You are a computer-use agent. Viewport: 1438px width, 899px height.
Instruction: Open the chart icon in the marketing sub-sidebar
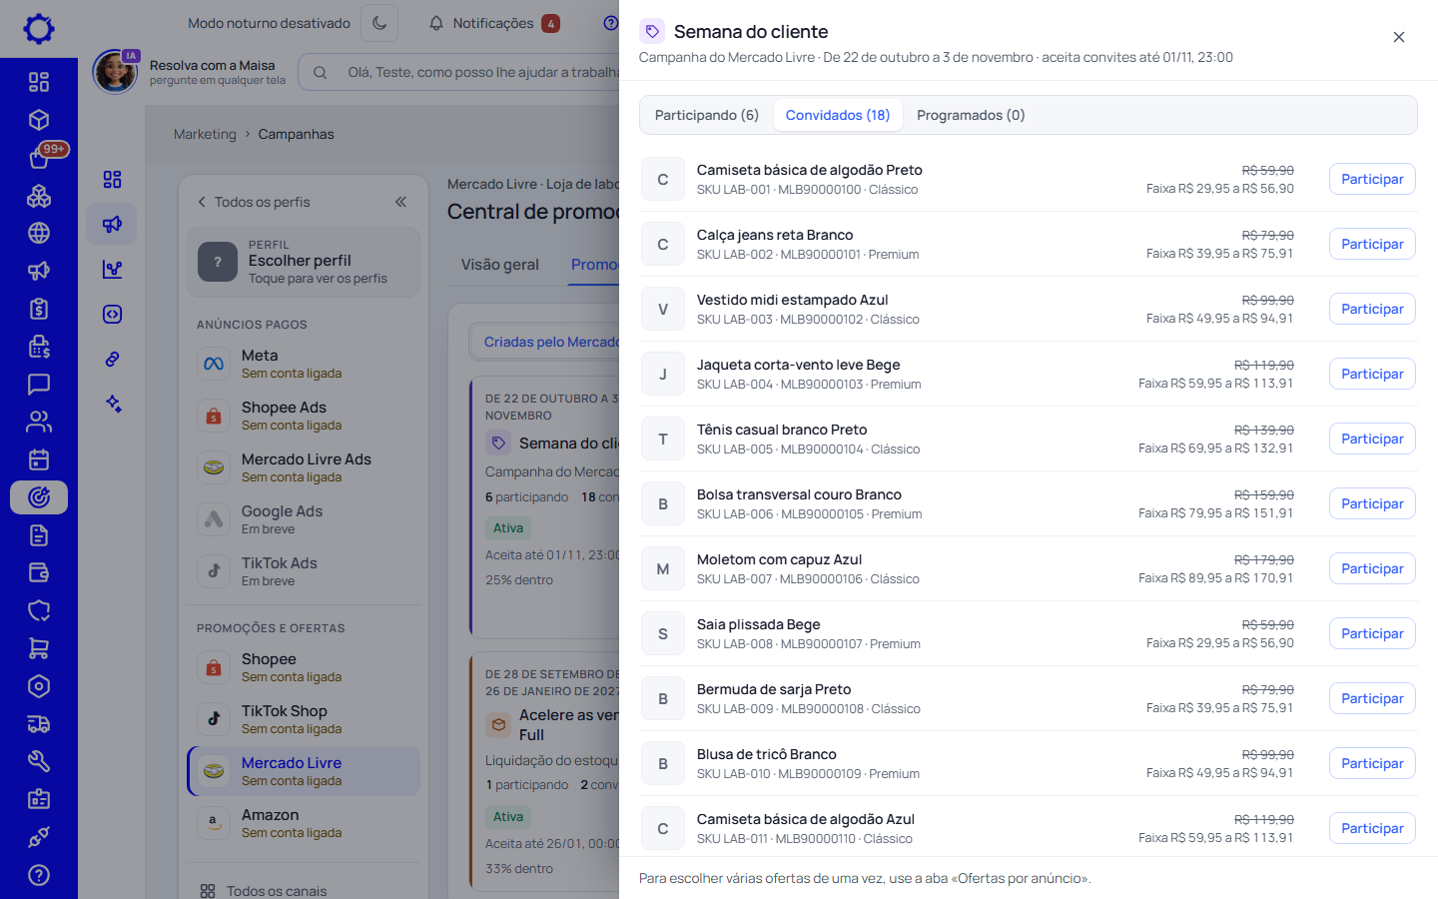pyautogui.click(x=112, y=269)
